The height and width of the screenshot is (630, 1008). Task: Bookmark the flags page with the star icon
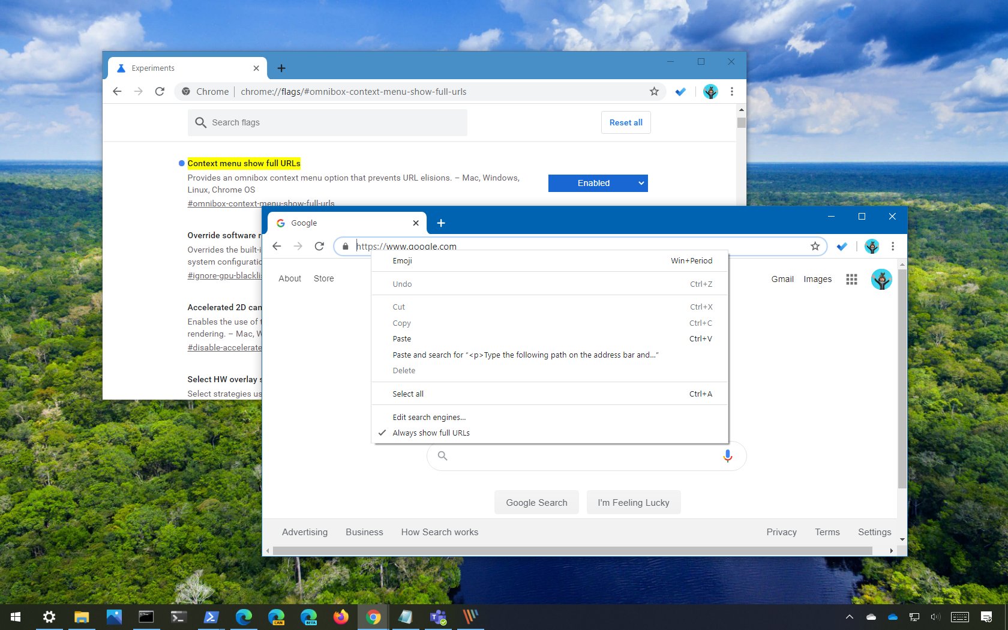pos(654,92)
